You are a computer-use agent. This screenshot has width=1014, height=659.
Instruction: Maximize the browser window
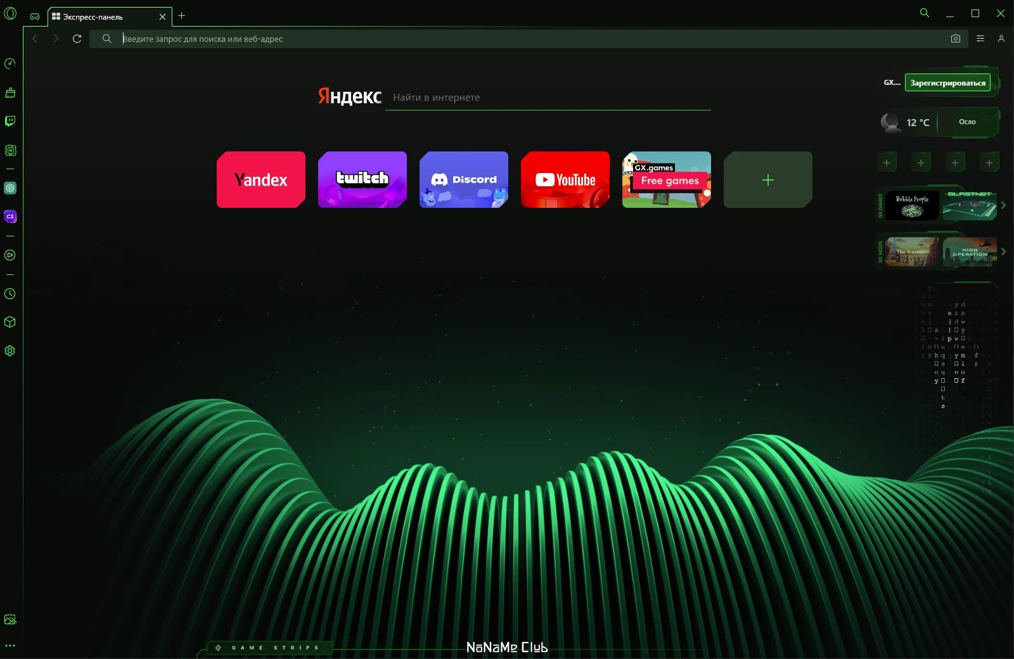coord(975,13)
